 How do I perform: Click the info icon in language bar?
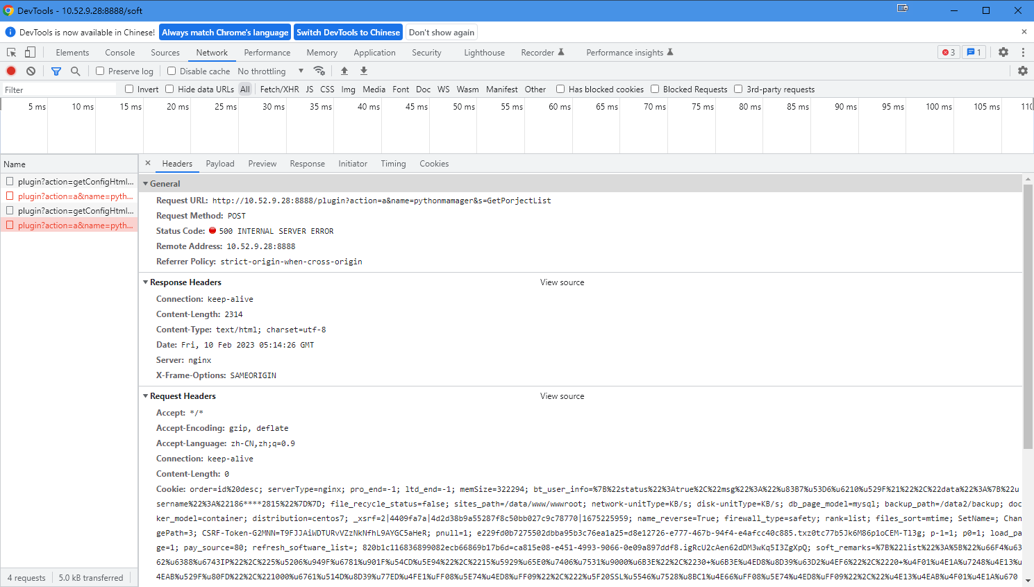pos(10,32)
